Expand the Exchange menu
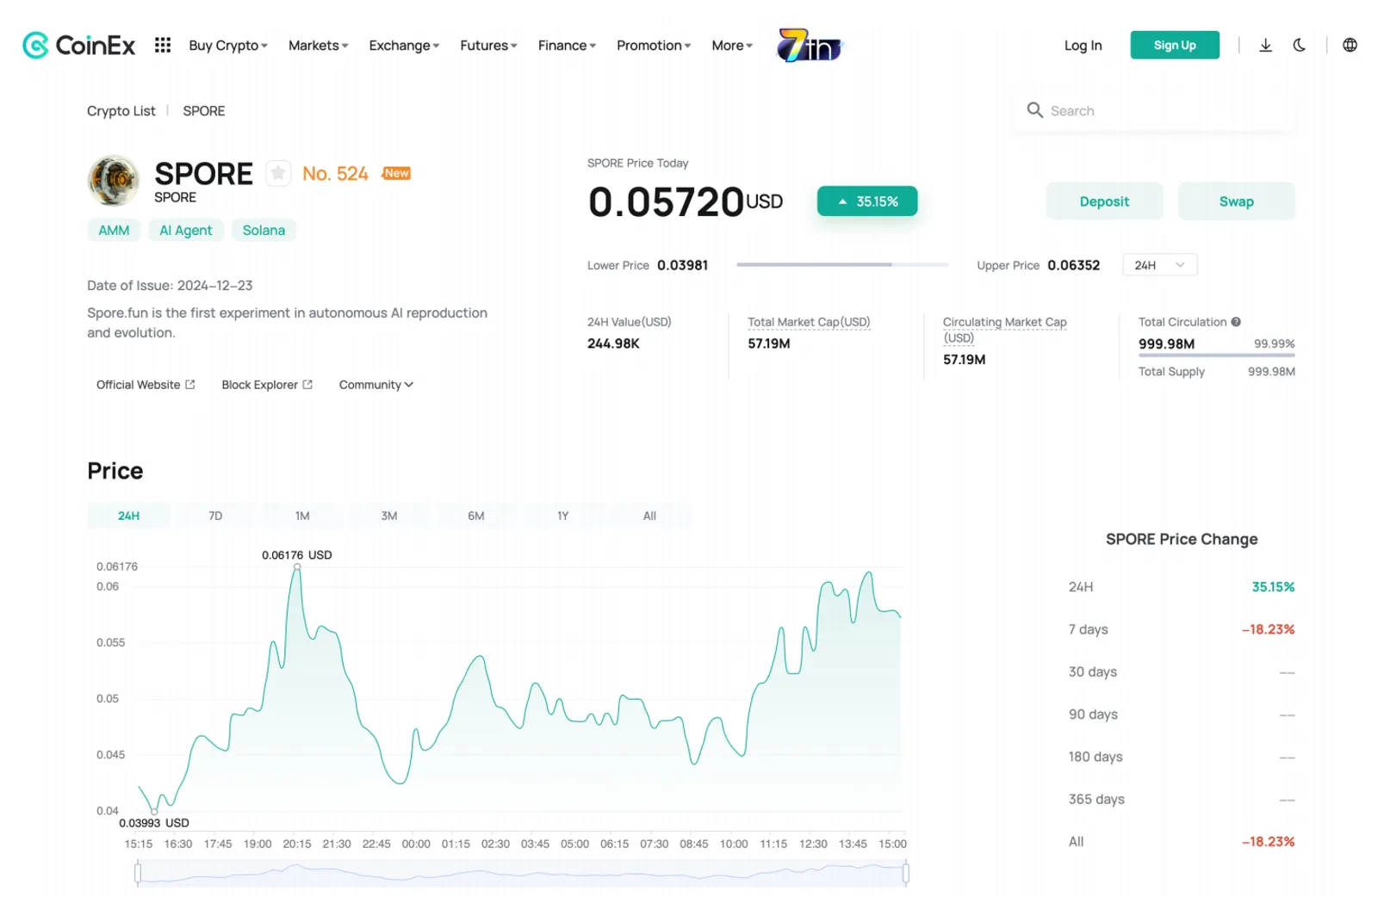This screenshot has height=897, width=1378. point(404,46)
